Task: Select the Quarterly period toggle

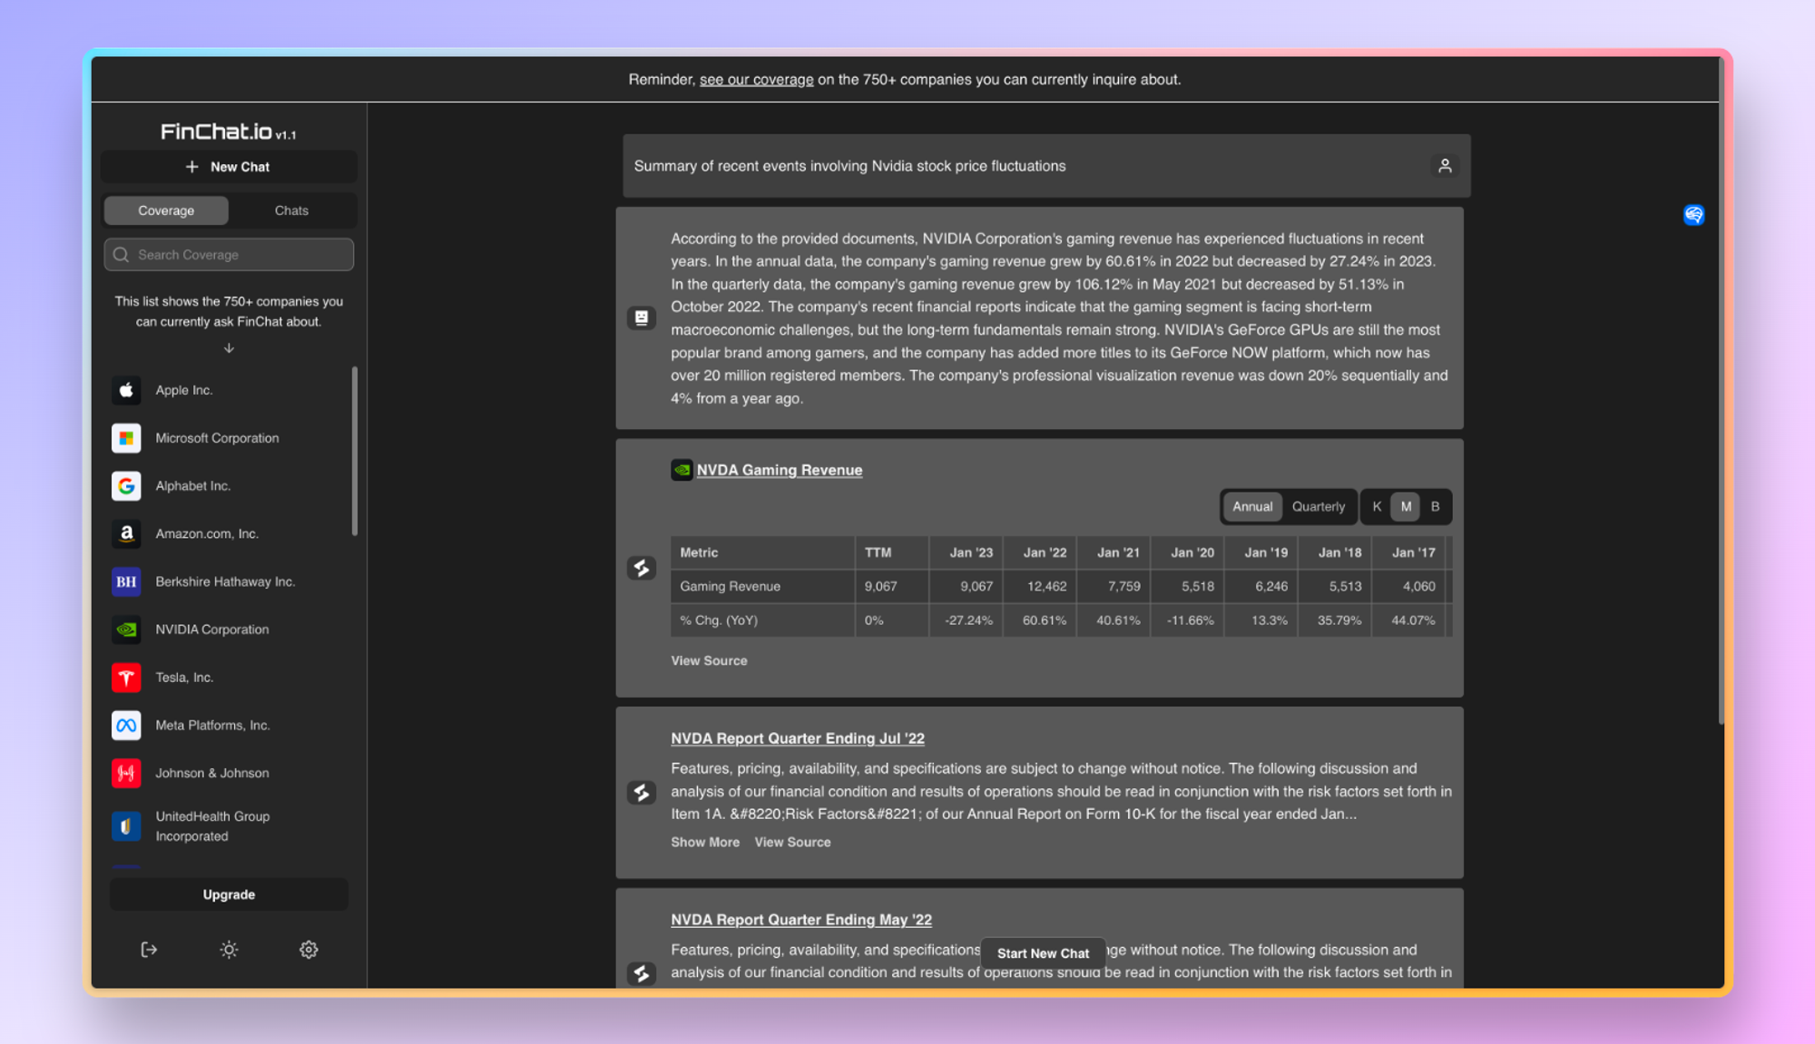Action: click(1319, 507)
